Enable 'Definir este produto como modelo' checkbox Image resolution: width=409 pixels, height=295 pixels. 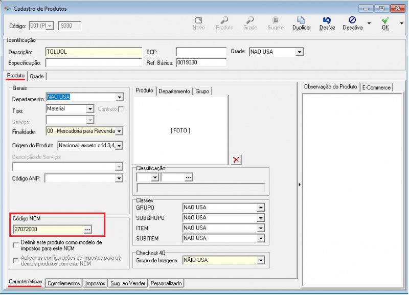(x=16, y=245)
